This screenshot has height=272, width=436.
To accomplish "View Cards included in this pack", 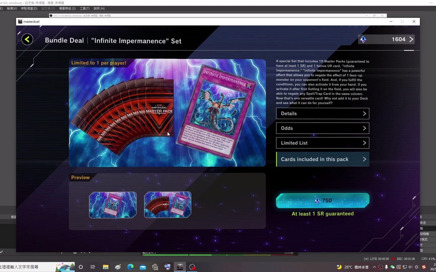I will [x=322, y=159].
